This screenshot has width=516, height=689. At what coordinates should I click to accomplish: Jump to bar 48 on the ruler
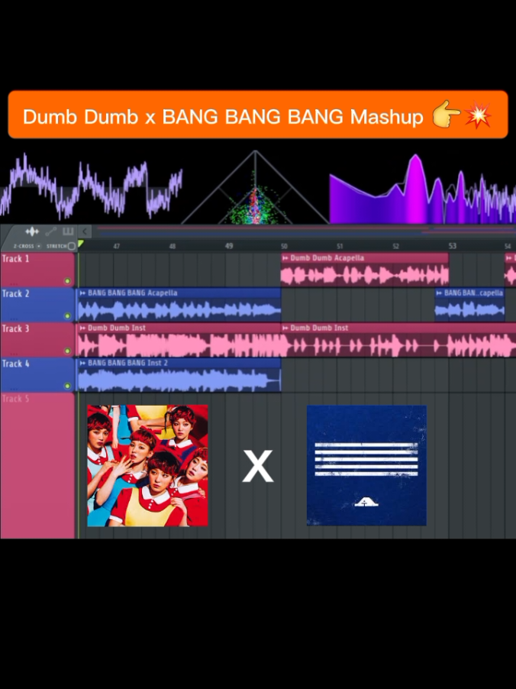[x=173, y=246]
